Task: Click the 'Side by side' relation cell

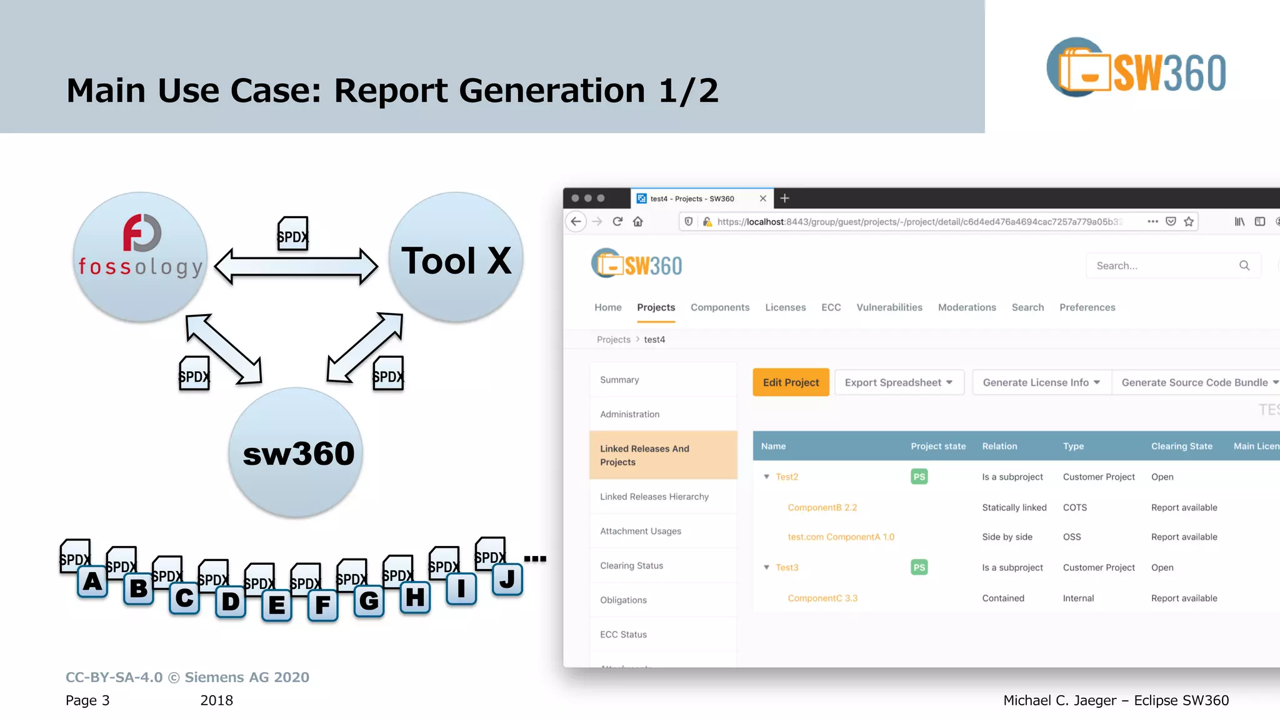Action: click(1007, 537)
